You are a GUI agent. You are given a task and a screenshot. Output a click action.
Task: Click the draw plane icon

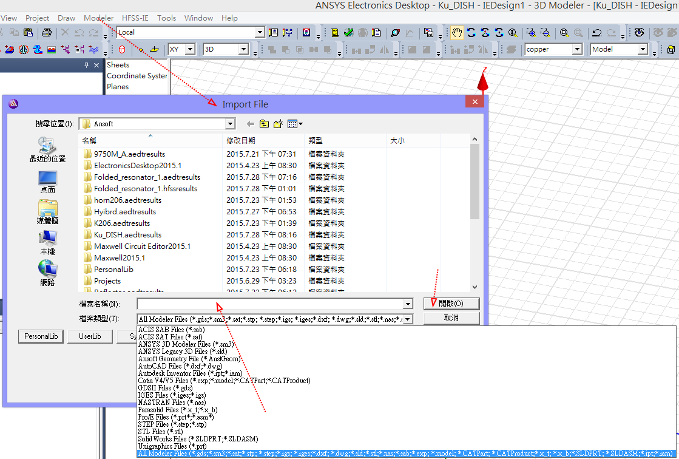pos(154,49)
